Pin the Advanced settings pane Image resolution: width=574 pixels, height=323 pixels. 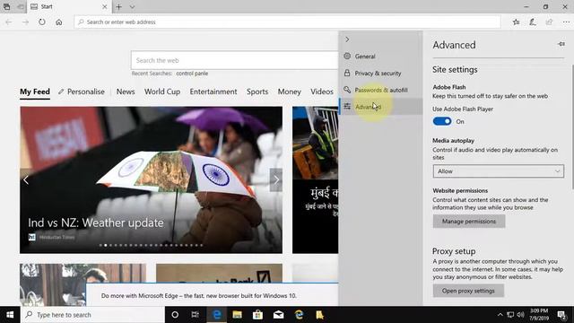coord(561,44)
